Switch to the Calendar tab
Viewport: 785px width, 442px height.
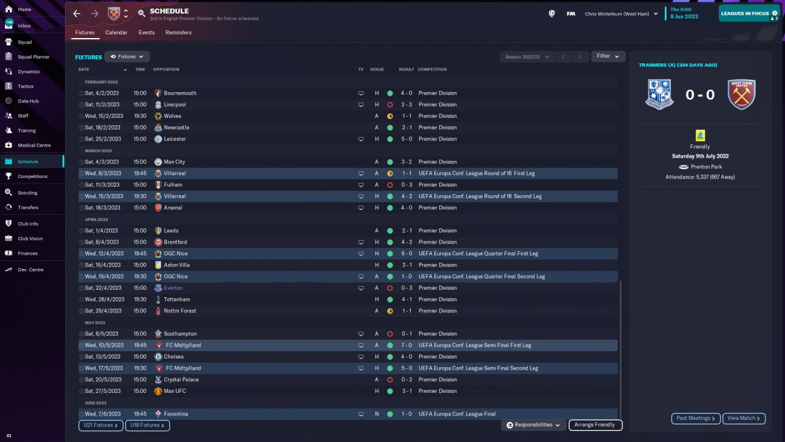click(117, 33)
